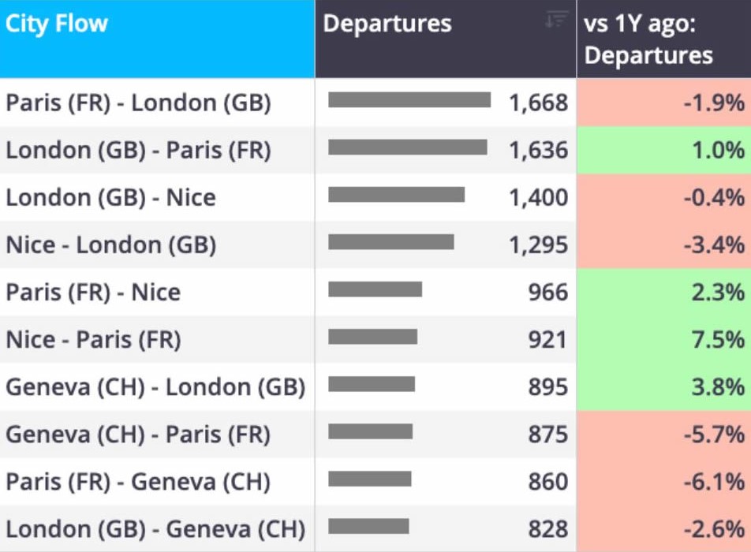751x552 pixels.
Task: Click the 1,668 departures bar
Action: click(409, 100)
